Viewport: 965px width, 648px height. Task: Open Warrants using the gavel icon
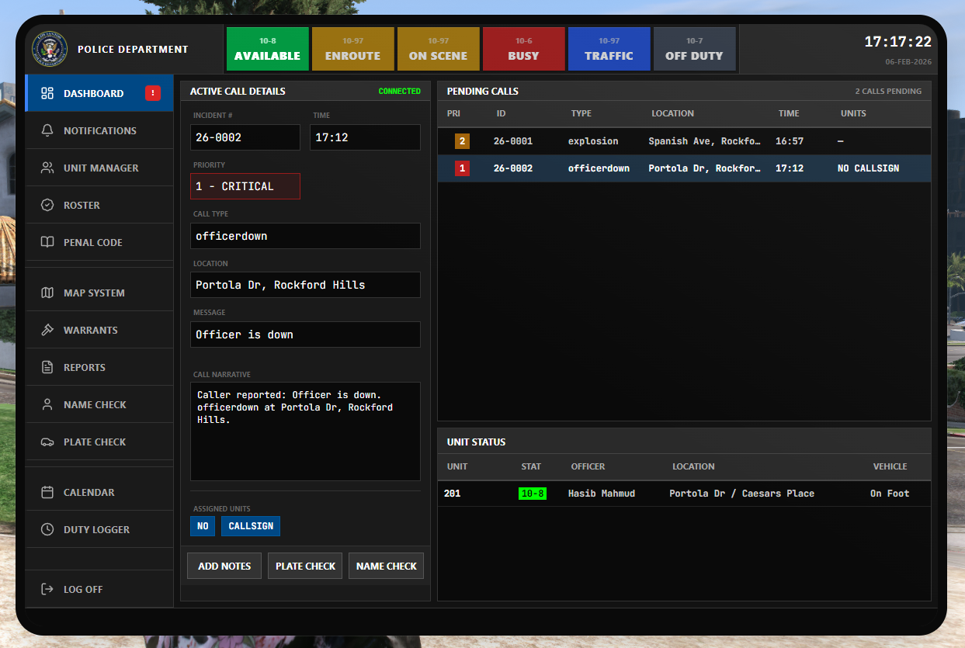point(47,330)
